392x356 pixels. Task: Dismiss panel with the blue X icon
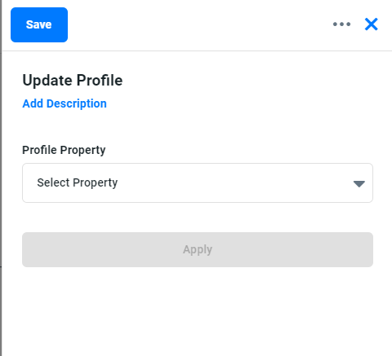point(372,24)
